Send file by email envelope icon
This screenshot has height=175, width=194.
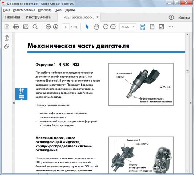pos(26,27)
